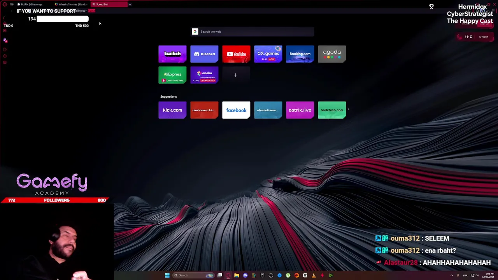Open the dashboard.kick suggestion tile
This screenshot has height=280, width=498.
click(x=204, y=110)
